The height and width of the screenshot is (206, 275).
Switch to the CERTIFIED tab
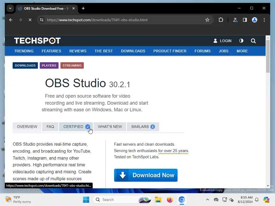(76, 127)
